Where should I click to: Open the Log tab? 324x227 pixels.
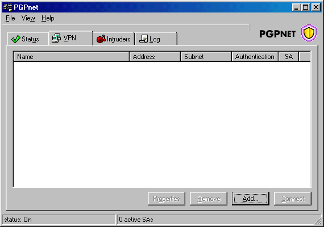click(156, 39)
